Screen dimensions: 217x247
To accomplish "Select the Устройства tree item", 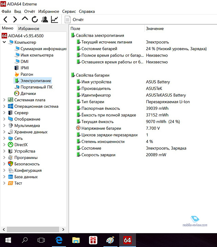I will tap(25, 151).
